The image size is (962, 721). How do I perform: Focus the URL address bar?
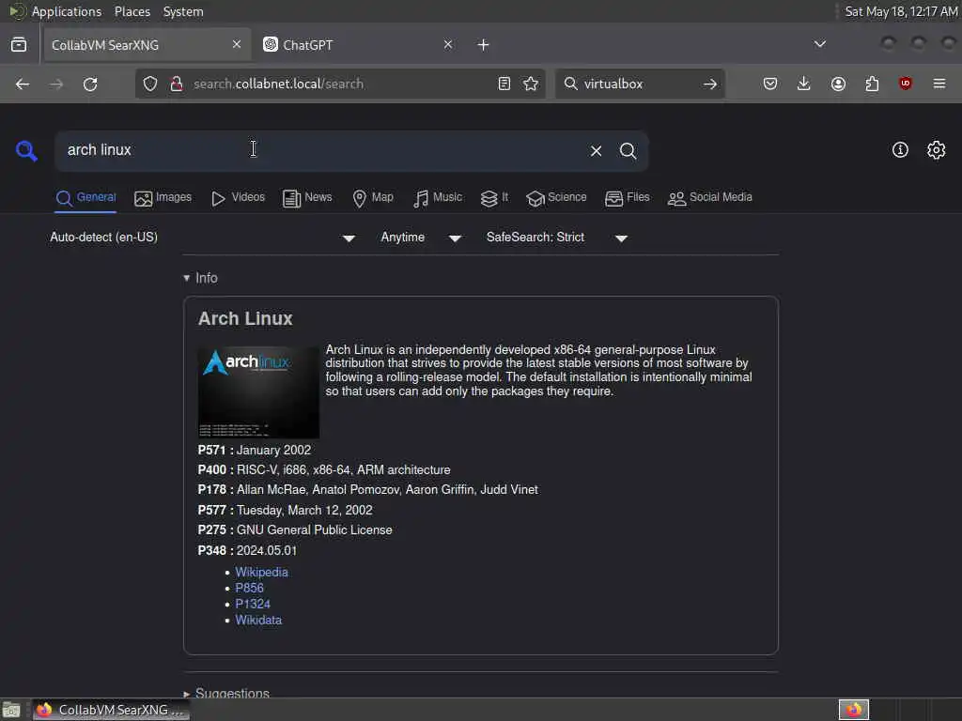pyautogui.click(x=340, y=84)
